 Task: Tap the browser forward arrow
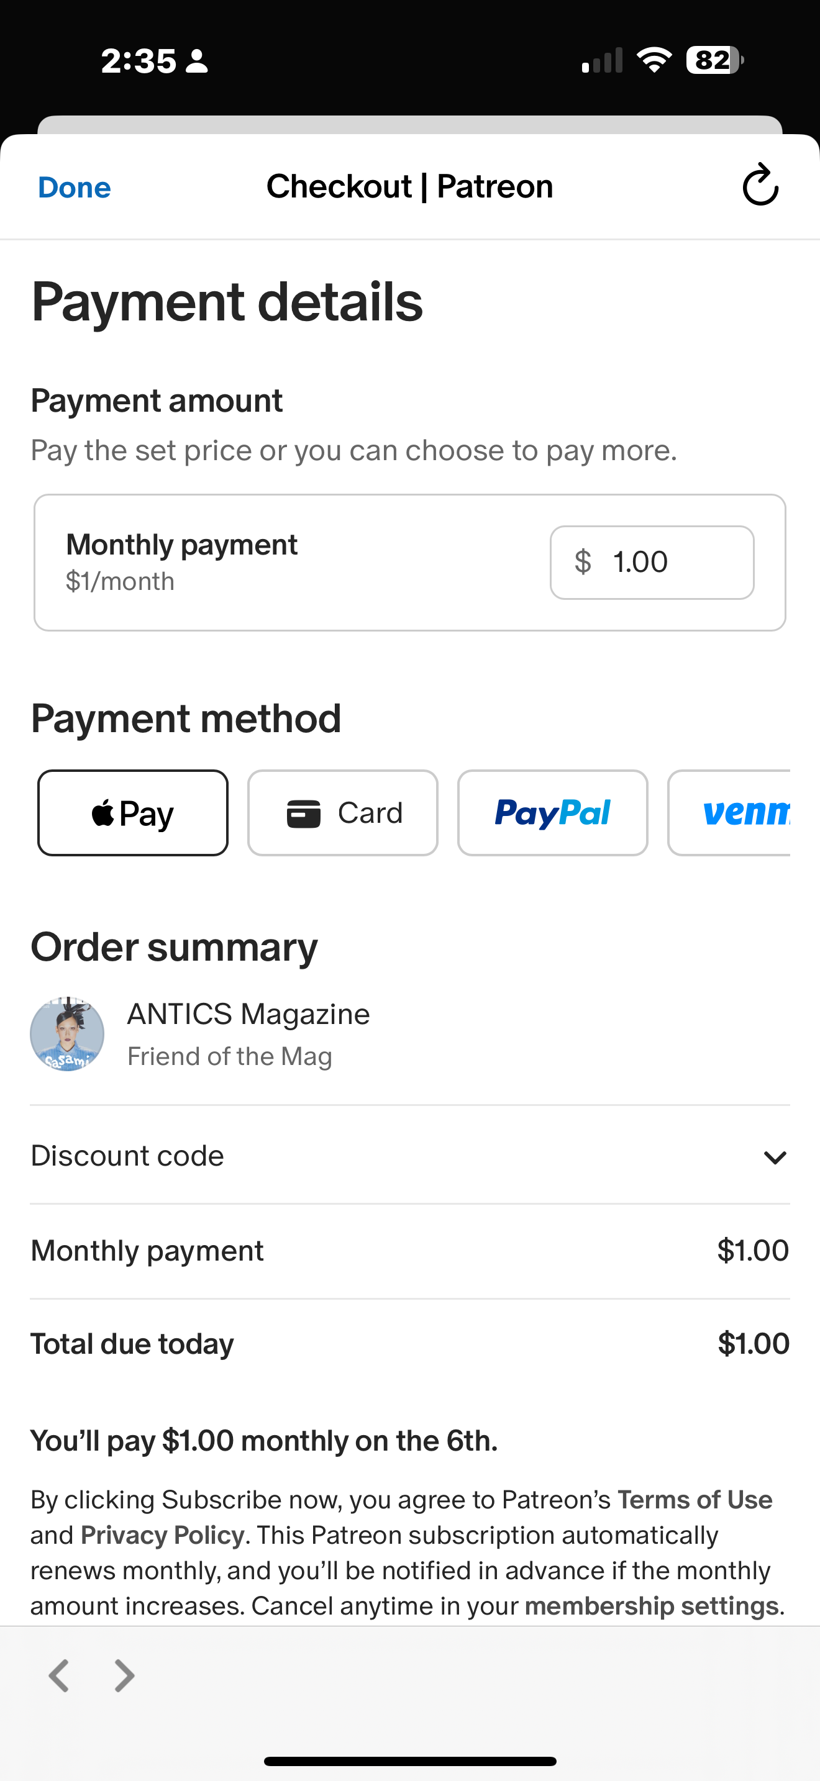point(124,1675)
